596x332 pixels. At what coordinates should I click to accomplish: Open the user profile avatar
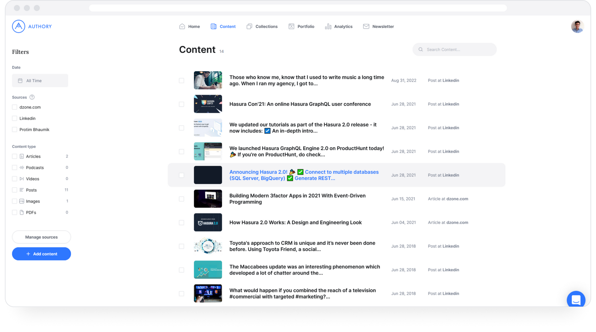coord(577,26)
